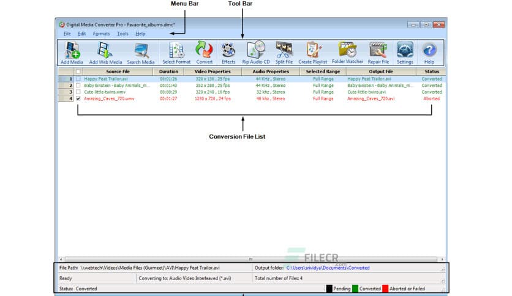This screenshot has width=512, height=296.
Task: Open the Formats menu
Action: [x=101, y=34]
